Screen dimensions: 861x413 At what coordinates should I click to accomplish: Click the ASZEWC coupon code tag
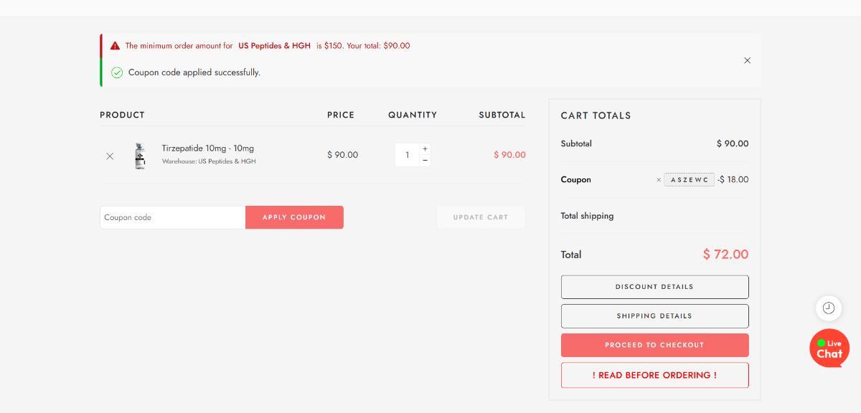(x=689, y=180)
